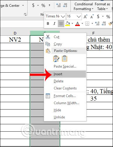
Task: Click the Paste Options clipboard icon
Action: click(x=48, y=51)
